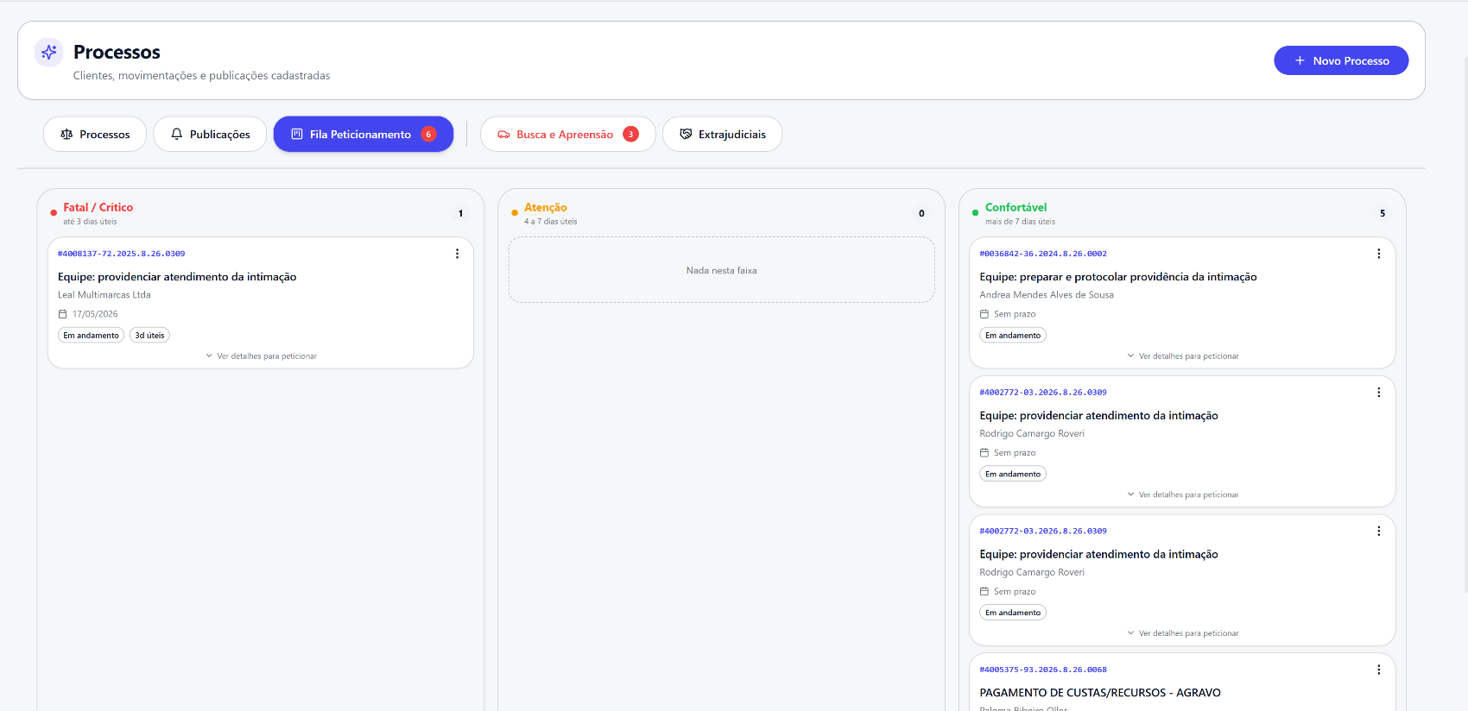Click the Confortável column heading
1468x711 pixels.
(1016, 207)
